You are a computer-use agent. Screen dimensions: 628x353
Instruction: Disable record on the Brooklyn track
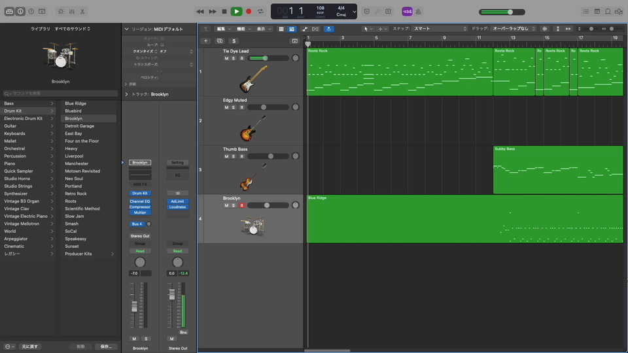pos(241,205)
